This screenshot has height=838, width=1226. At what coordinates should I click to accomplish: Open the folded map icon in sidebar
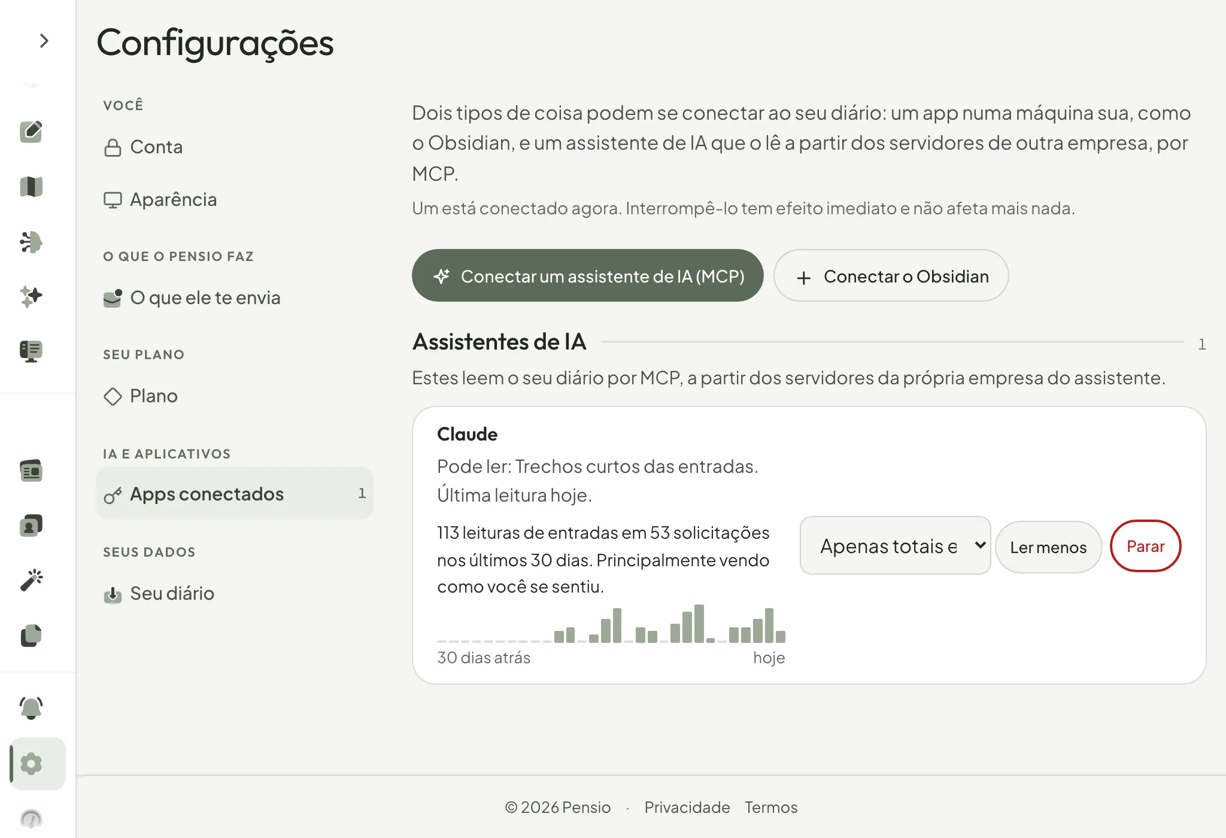coord(31,187)
